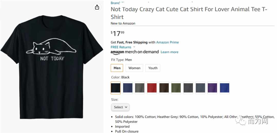
Task: Select the Youth fit type
Action: pyautogui.click(x=153, y=68)
